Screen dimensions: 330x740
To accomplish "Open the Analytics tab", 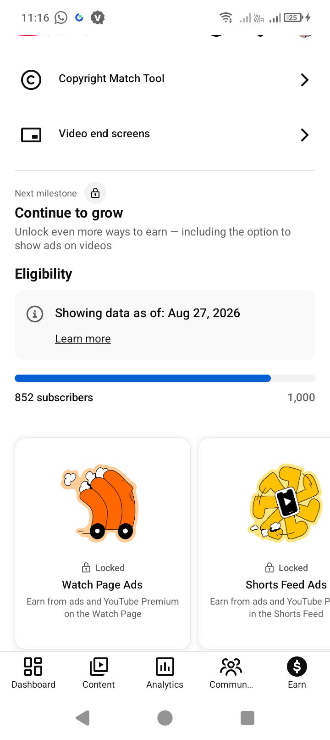I will tap(165, 673).
